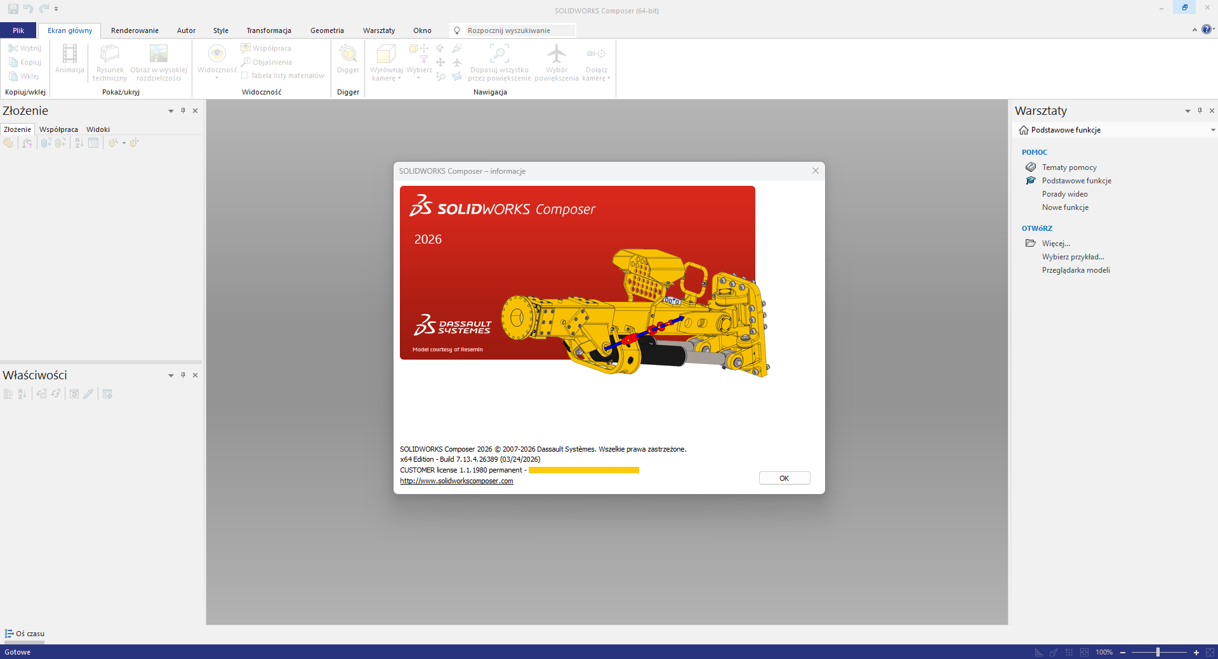Open the quick access toolbar customize arrow
Image resolution: width=1218 pixels, height=659 pixels.
pos(56,9)
